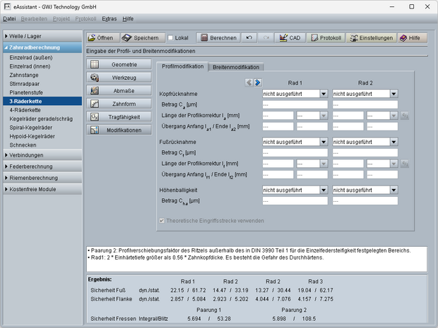The width and height of the screenshot is (438, 328).
Task: Save with the Speichern button
Action: click(141, 37)
